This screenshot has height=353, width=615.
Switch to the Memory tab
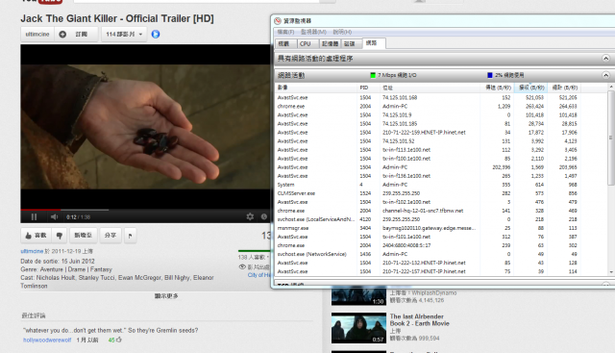[x=330, y=43]
